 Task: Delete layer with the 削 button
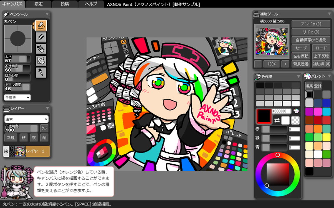pos(44,138)
